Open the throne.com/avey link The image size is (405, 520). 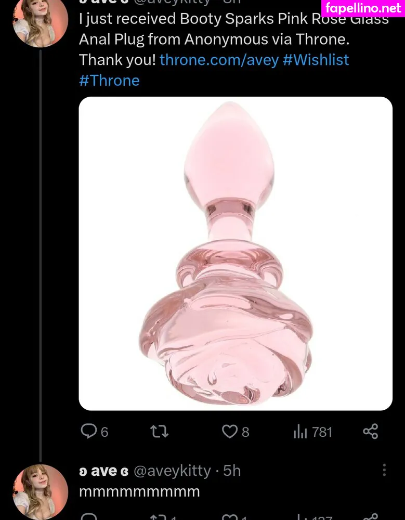pos(219,59)
